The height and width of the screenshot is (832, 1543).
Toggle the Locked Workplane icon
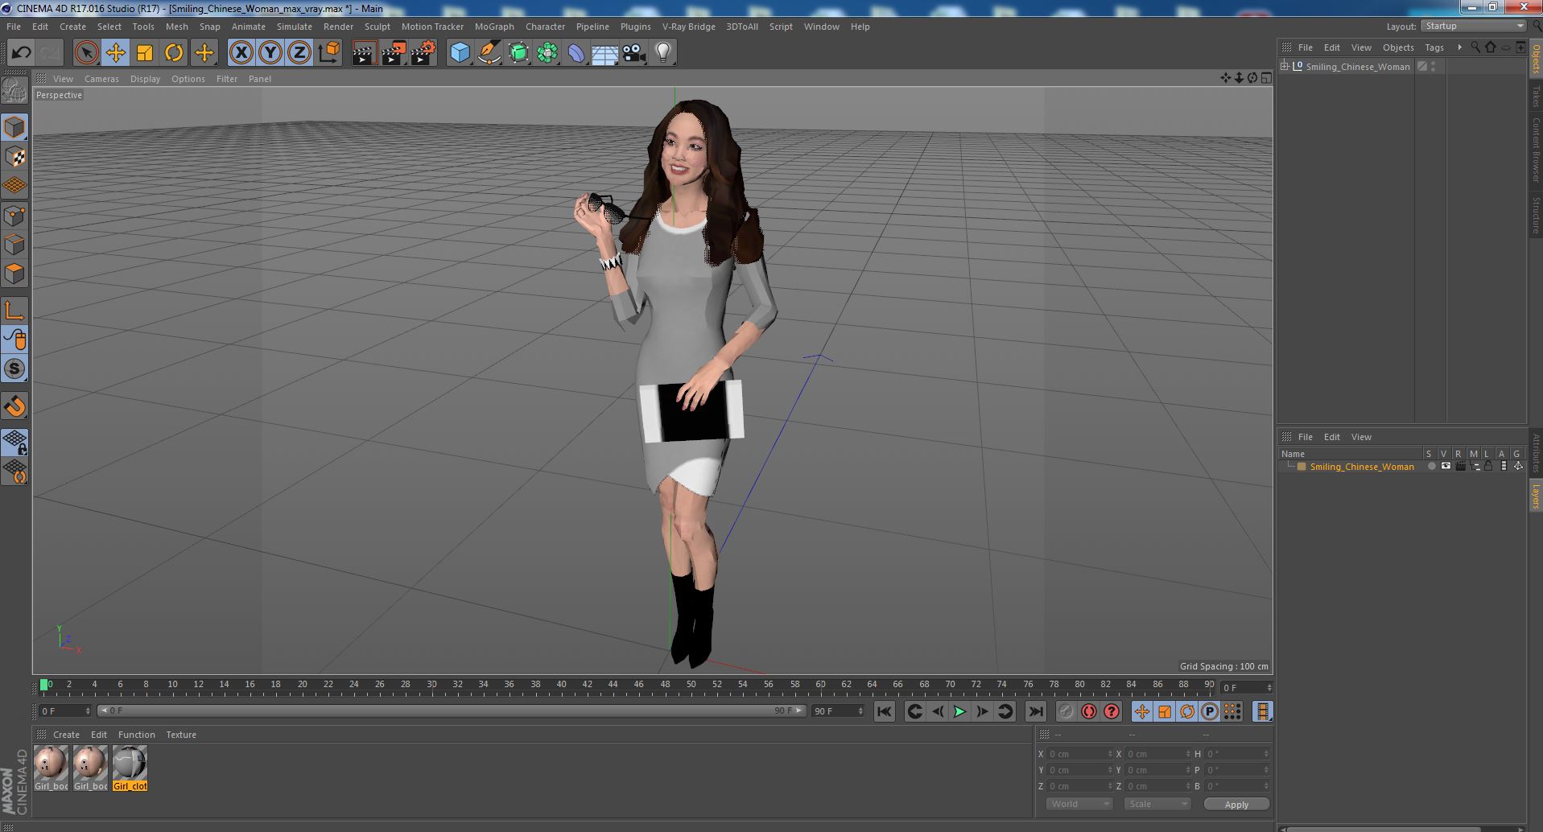(14, 442)
